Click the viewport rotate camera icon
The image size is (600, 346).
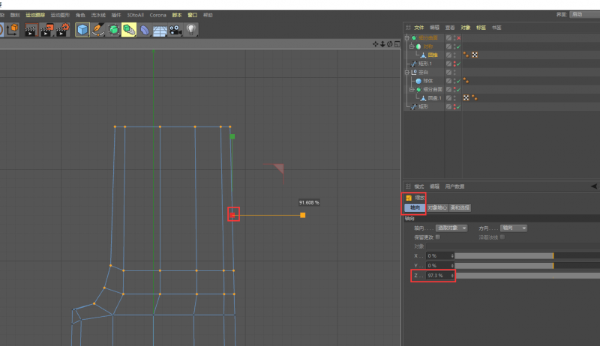(x=389, y=44)
